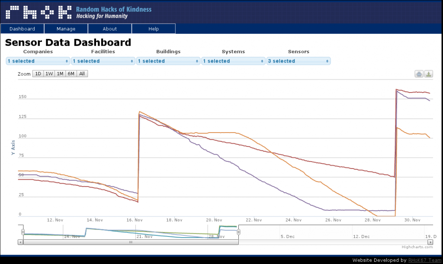This screenshot has height=264, width=443.
Task: Click the scrollbar right arrow
Action: coord(430,242)
